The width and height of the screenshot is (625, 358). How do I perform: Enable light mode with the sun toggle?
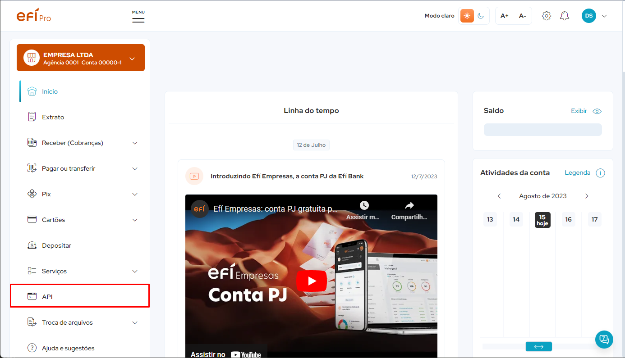click(467, 15)
